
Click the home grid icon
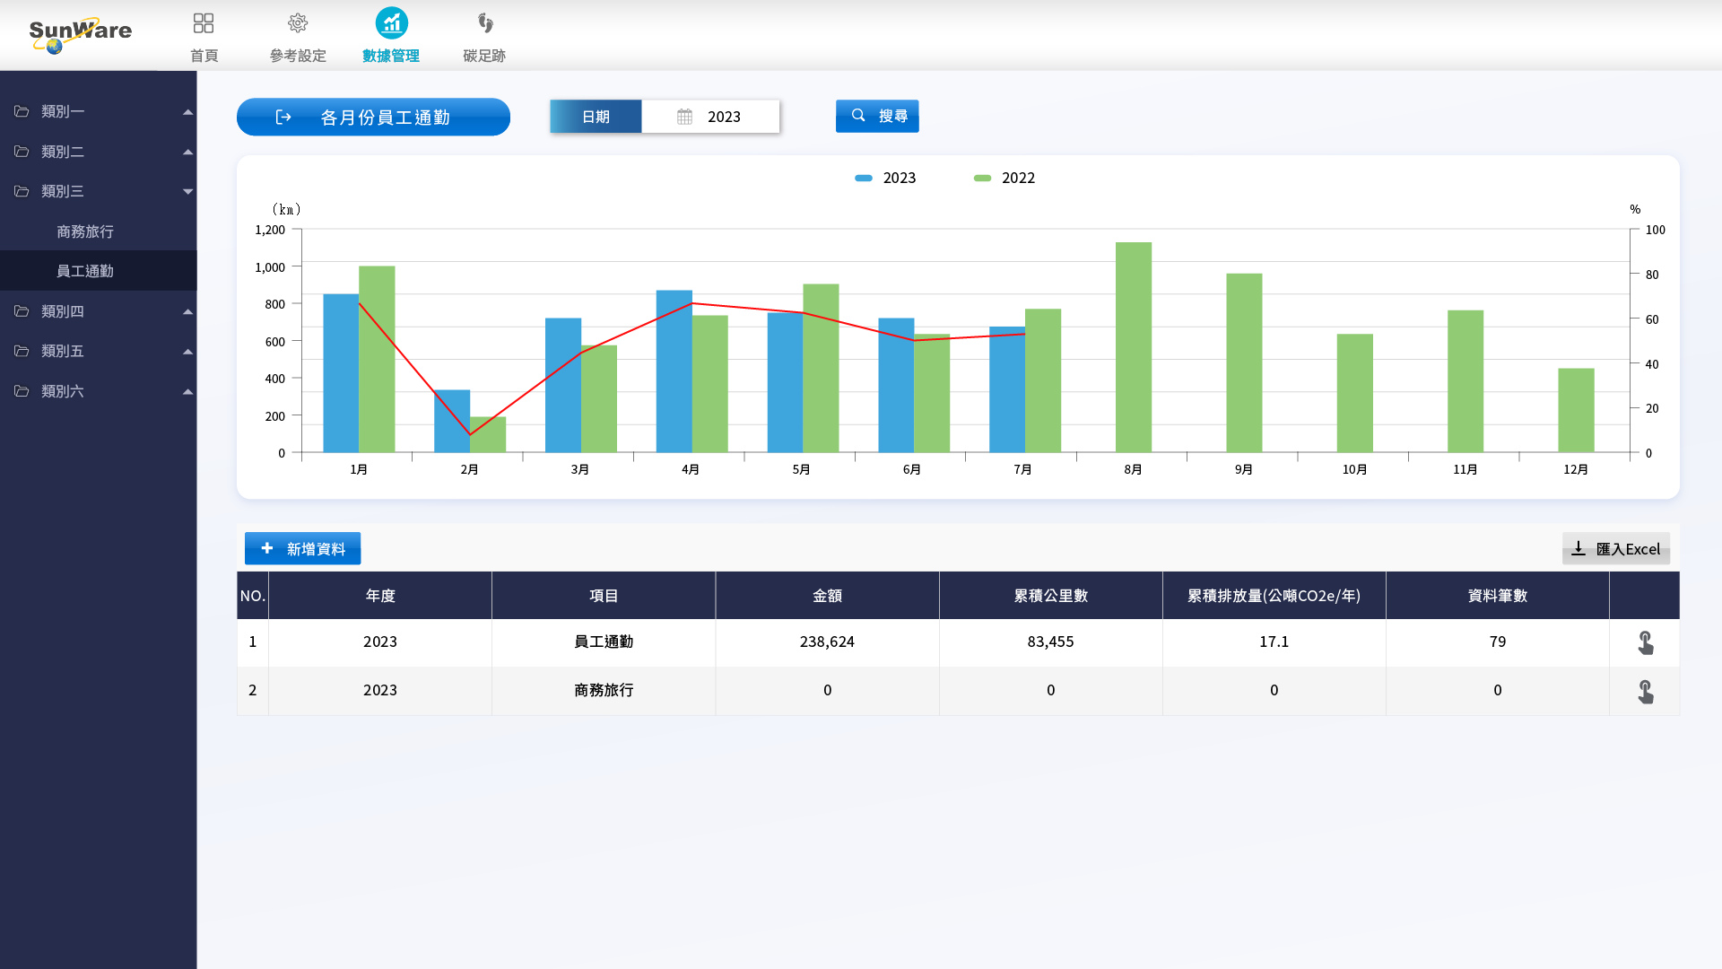pyautogui.click(x=204, y=23)
